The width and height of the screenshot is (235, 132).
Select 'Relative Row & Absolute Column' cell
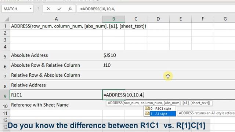(56, 75)
